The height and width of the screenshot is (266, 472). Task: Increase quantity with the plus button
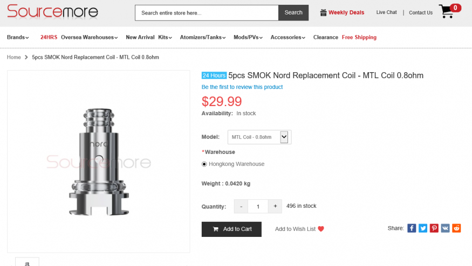pos(275,206)
